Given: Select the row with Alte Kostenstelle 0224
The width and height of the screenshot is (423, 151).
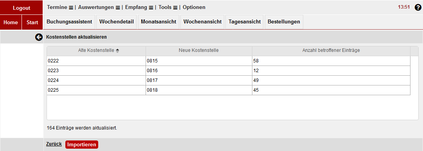Looking at the screenshot, I should point(229,80).
